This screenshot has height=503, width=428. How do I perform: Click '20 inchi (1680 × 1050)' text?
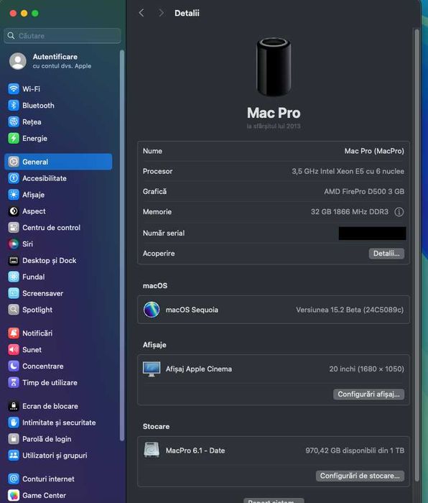point(366,369)
